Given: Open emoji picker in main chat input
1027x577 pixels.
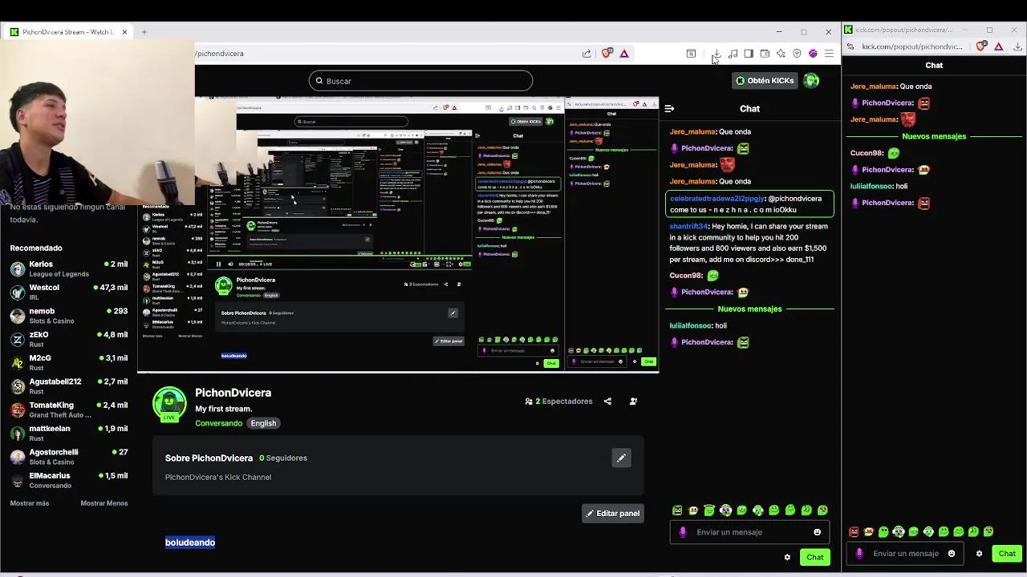Looking at the screenshot, I should click(818, 532).
